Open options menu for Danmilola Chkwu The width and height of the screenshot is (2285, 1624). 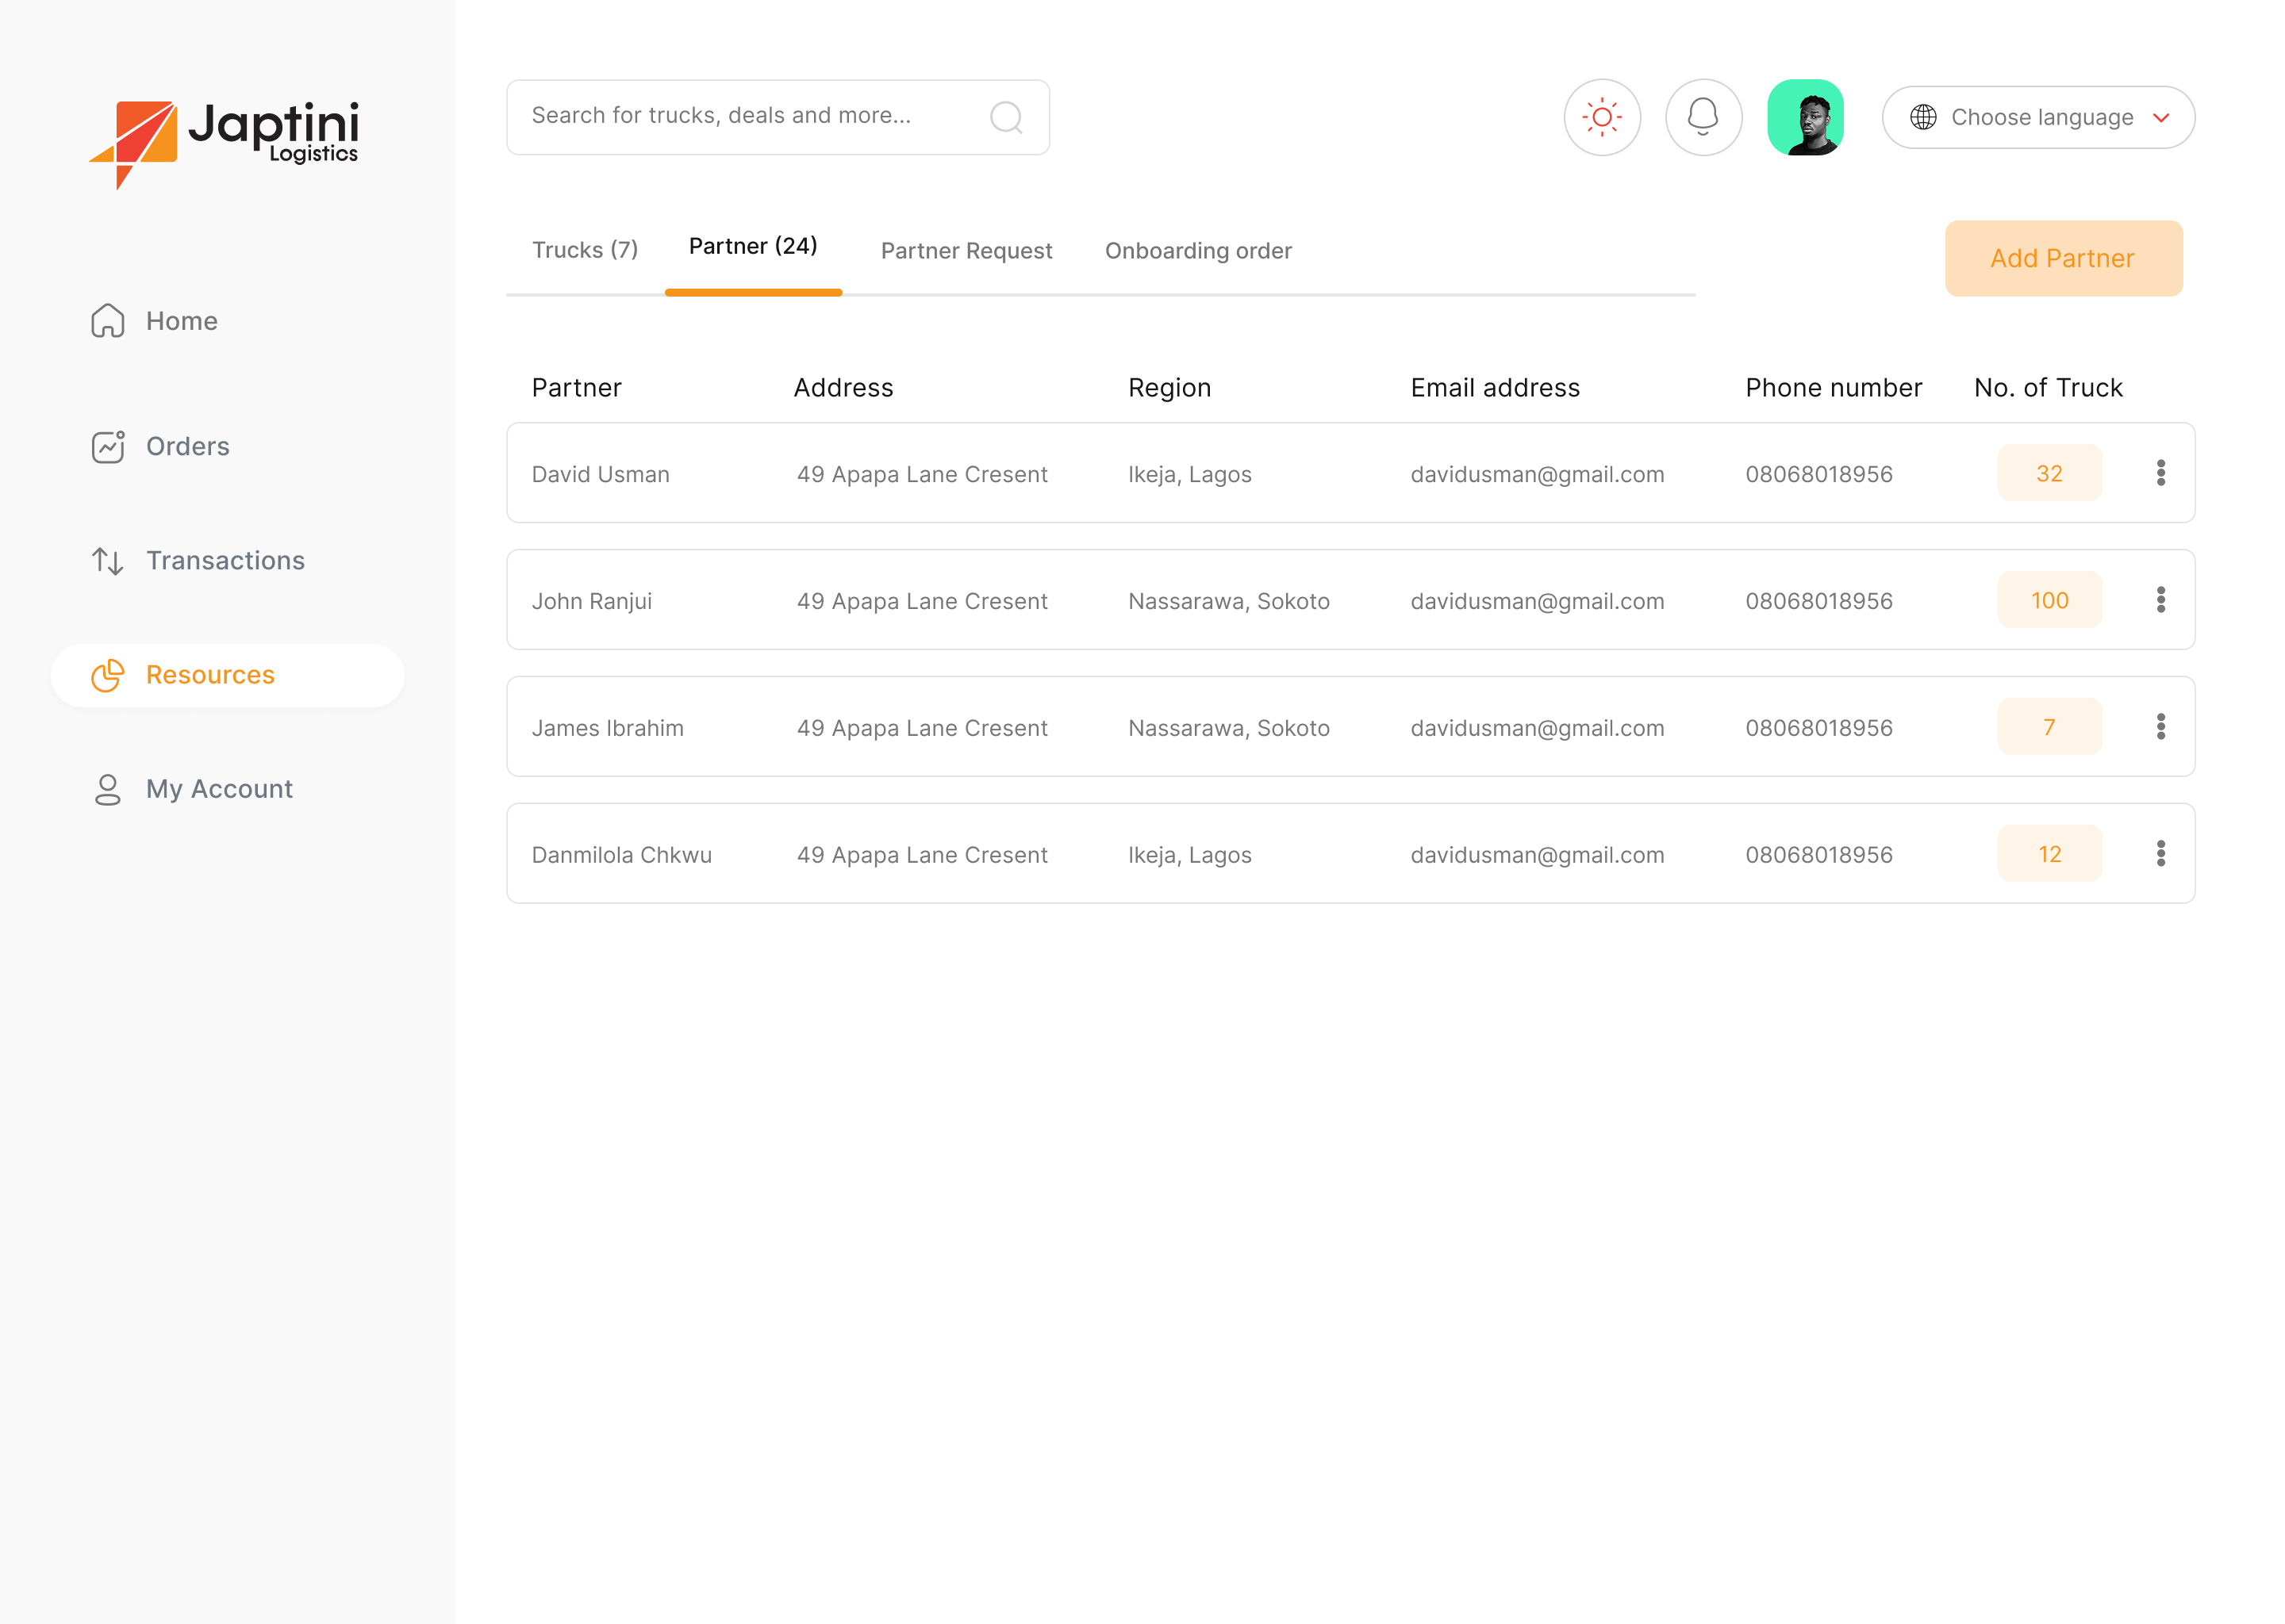pyautogui.click(x=2160, y=854)
